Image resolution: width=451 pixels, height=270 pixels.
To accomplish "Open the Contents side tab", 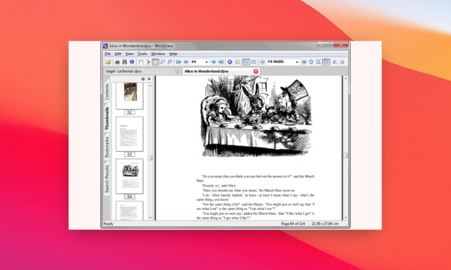I will (x=107, y=92).
